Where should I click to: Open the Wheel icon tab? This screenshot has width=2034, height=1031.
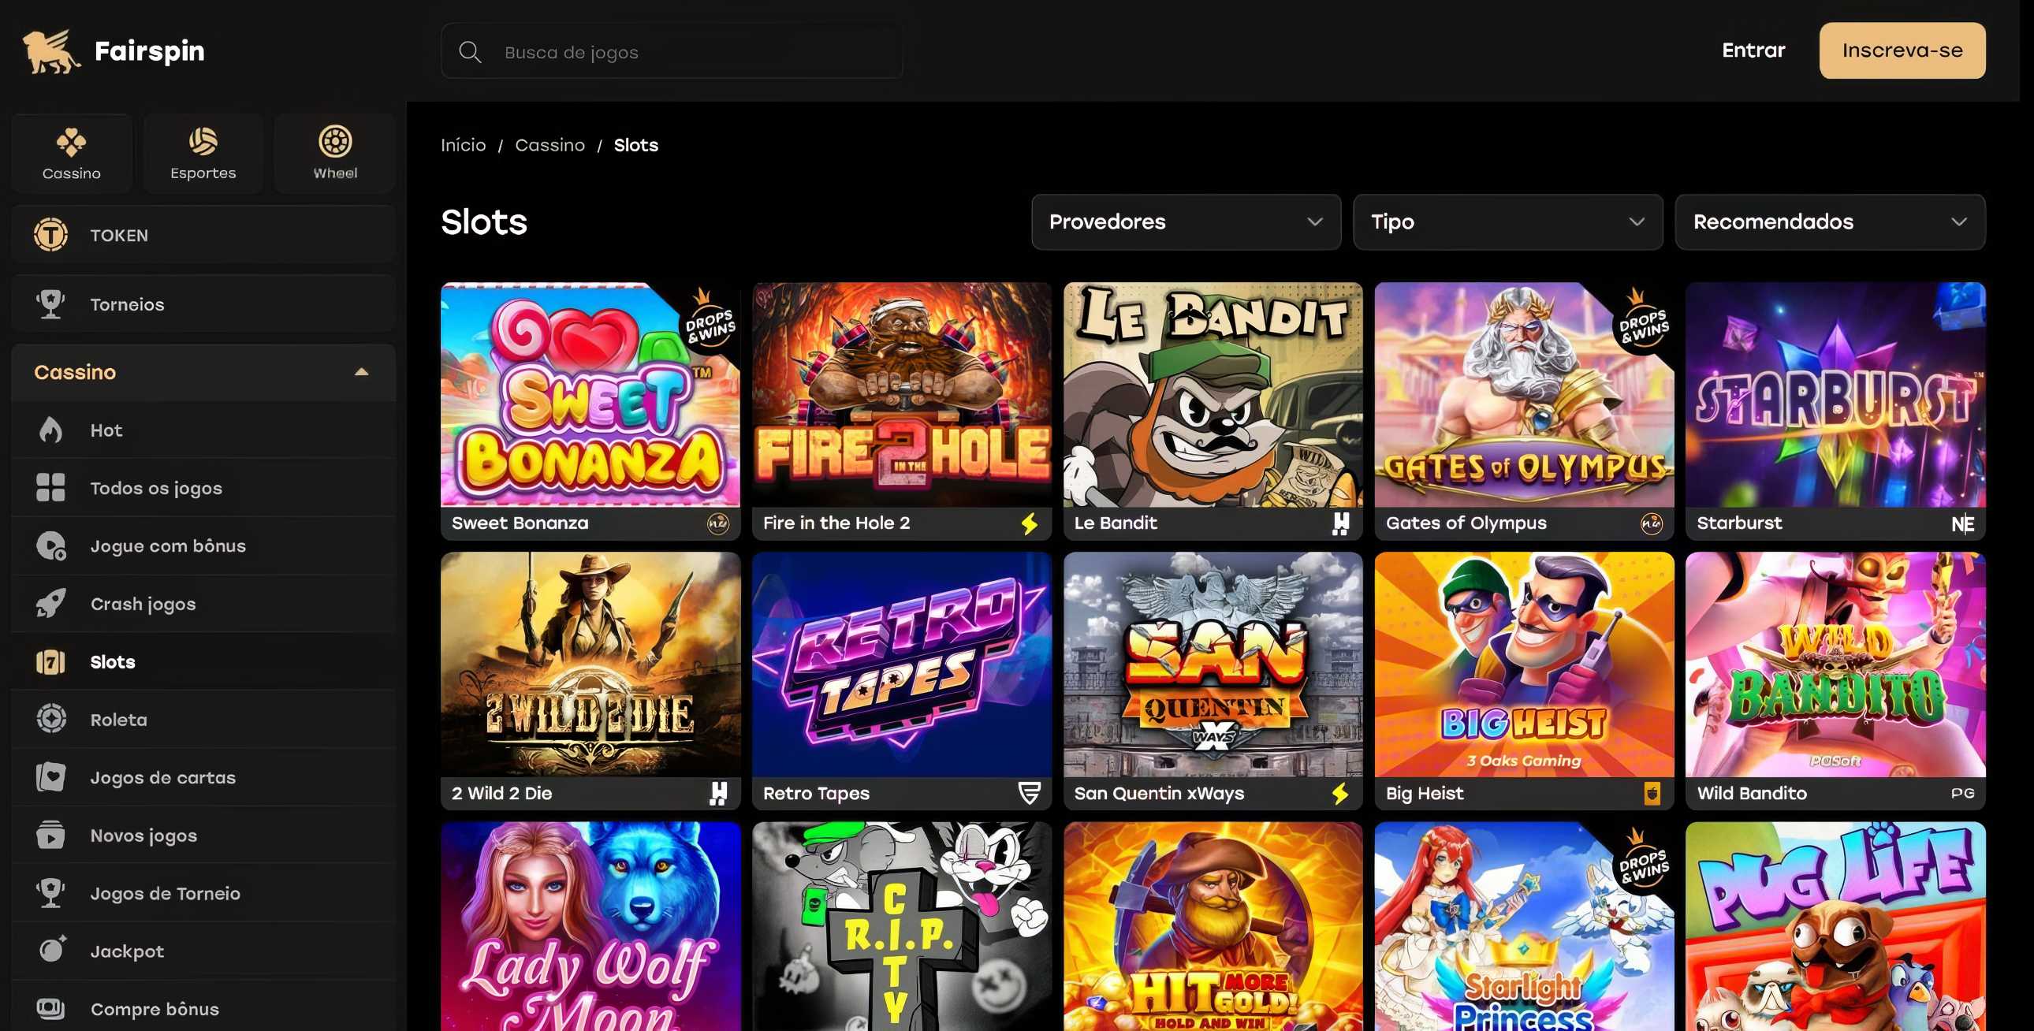click(x=335, y=143)
